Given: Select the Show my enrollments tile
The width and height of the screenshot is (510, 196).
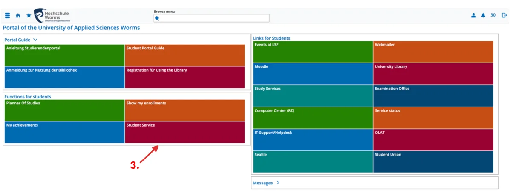Looking at the screenshot, I should (x=184, y=110).
